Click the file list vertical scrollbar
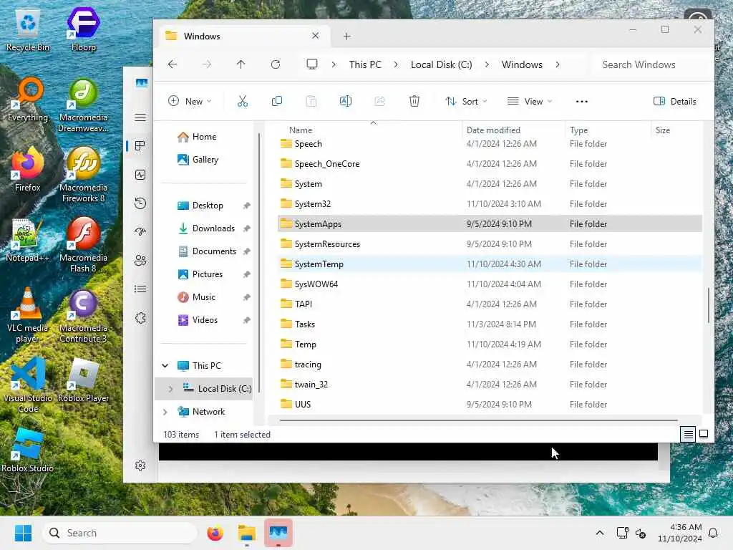Viewport: 733px width, 550px height. pos(708,305)
